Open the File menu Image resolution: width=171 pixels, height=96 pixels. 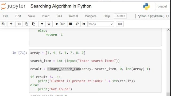click(x=6, y=16)
